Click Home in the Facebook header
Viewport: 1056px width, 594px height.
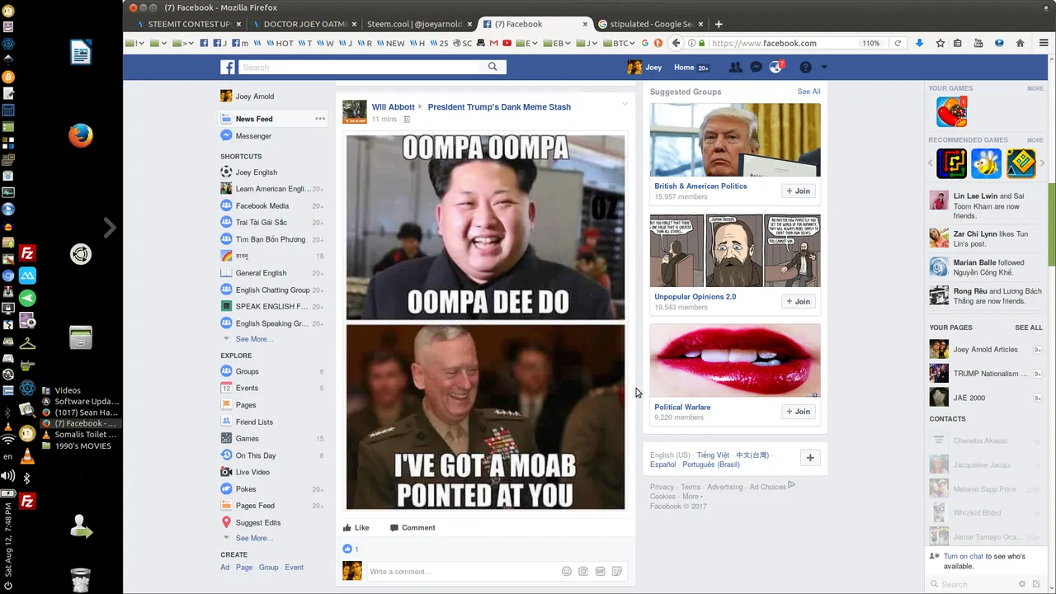point(684,68)
